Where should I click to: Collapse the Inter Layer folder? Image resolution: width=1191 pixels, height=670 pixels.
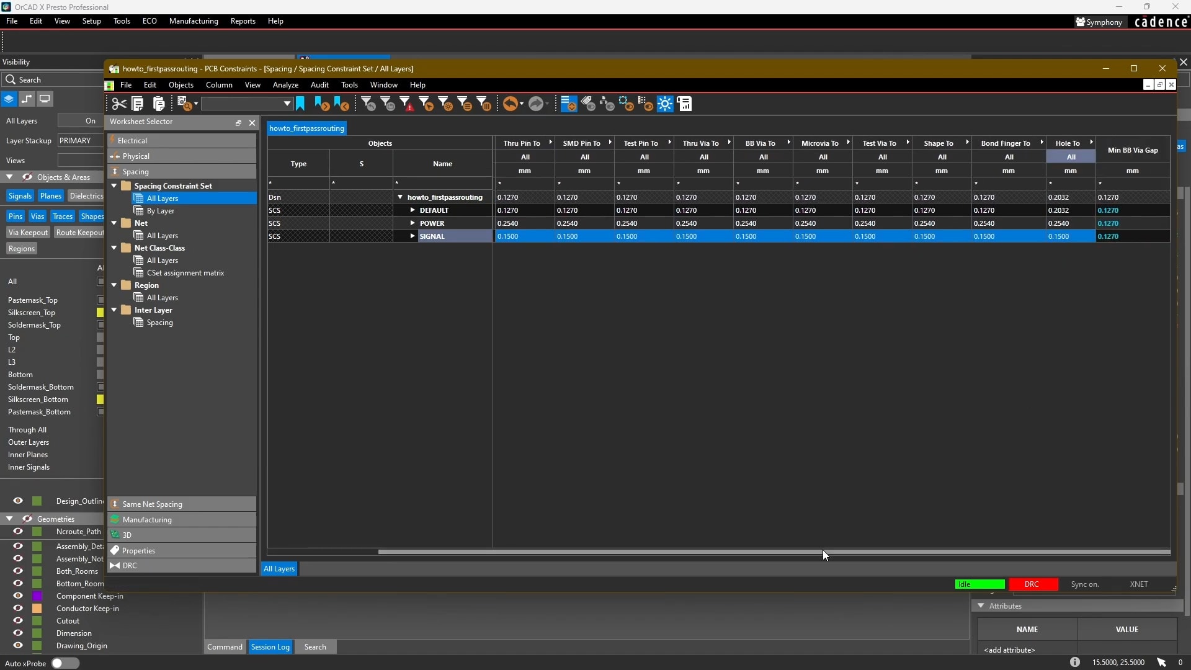click(114, 310)
